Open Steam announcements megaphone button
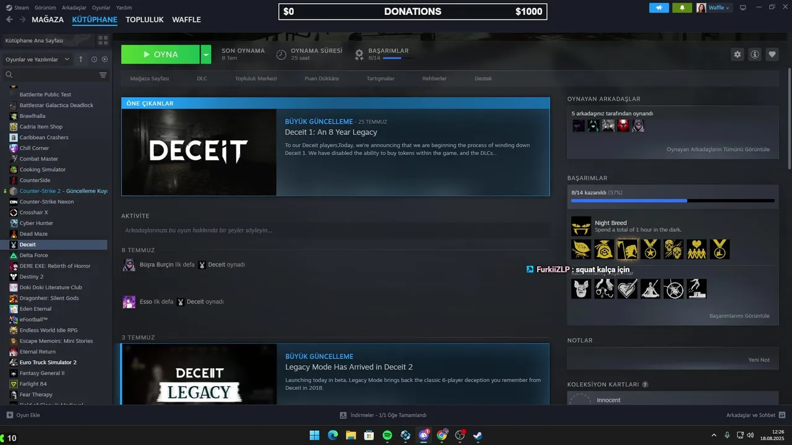The width and height of the screenshot is (792, 445). (x=659, y=7)
